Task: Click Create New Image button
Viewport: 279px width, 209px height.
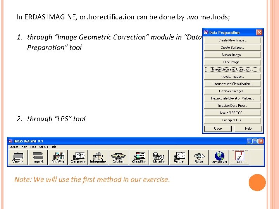Action: click(232, 40)
